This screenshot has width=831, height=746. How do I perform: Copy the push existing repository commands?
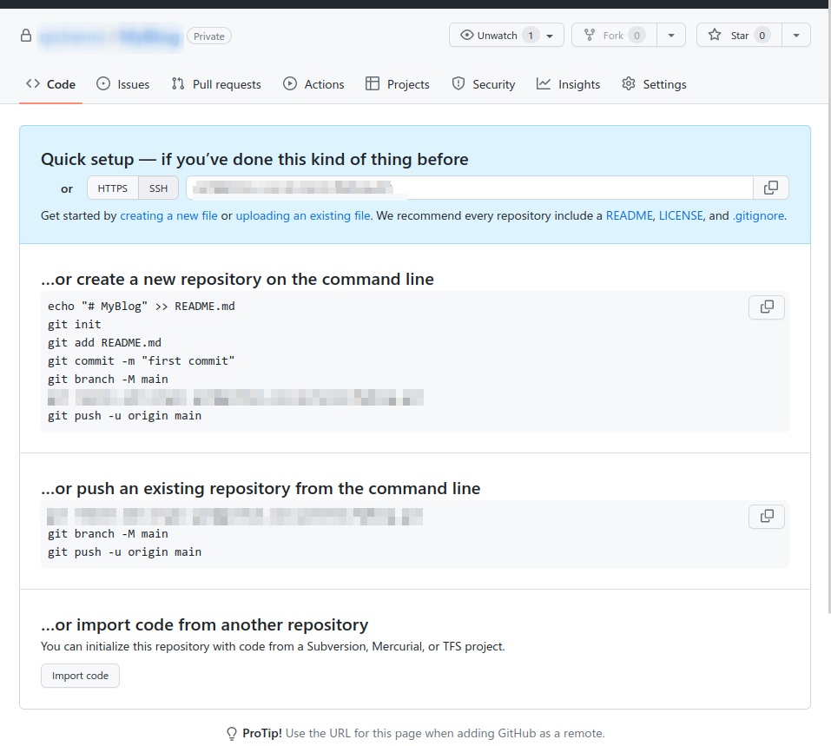tap(767, 517)
